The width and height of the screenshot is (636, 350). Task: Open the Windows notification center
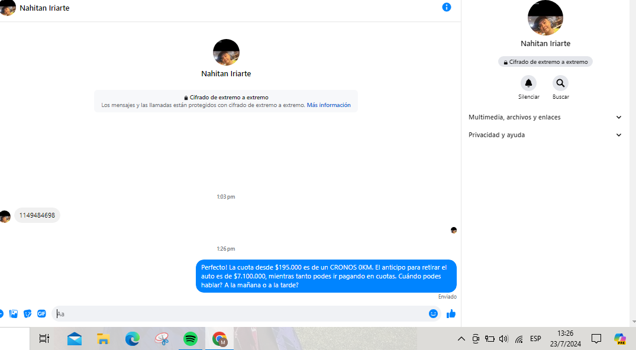pyautogui.click(x=596, y=339)
